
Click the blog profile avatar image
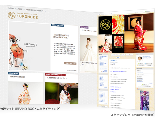140,59
